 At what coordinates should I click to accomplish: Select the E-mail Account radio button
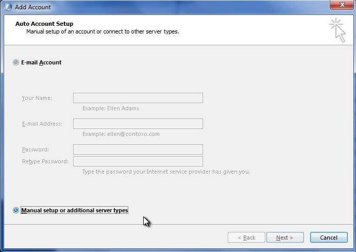(x=16, y=62)
